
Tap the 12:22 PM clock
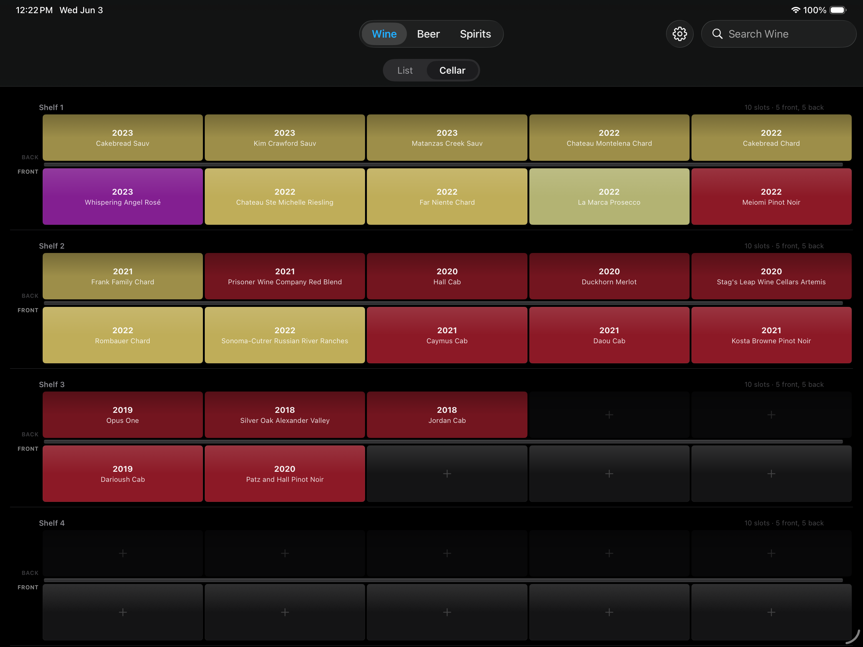click(34, 10)
